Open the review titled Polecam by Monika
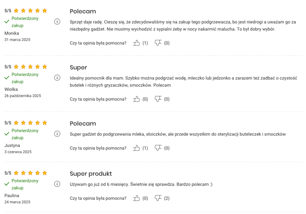Viewport: 306px width, 214px height. [x=82, y=11]
